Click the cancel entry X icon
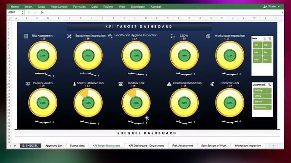The image size is (291, 163). pos(29,12)
